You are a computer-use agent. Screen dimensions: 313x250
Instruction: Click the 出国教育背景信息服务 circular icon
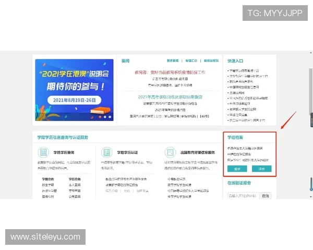(x=170, y=152)
